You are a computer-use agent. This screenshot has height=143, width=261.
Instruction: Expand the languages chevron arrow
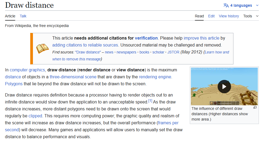[x=257, y=5]
